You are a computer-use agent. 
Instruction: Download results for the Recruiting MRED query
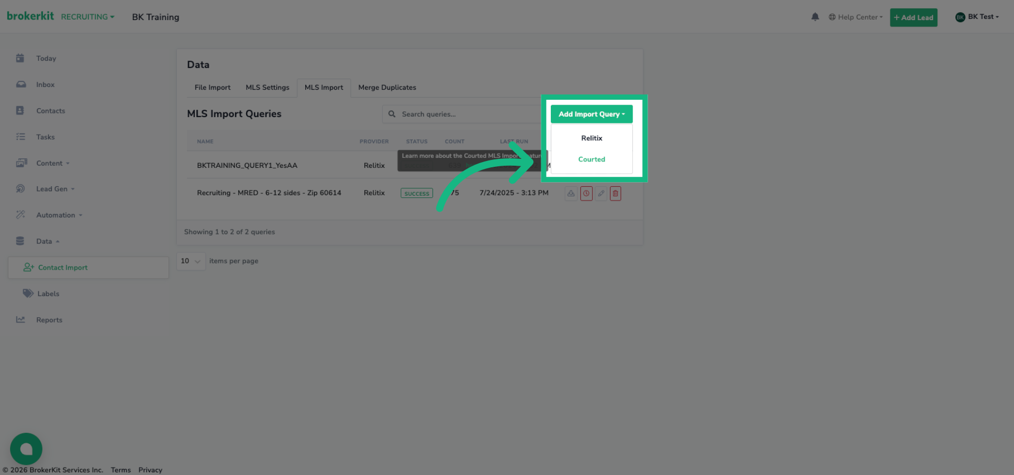571,193
